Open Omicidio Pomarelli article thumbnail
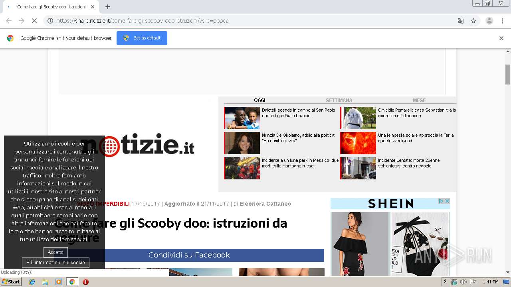 click(x=358, y=118)
